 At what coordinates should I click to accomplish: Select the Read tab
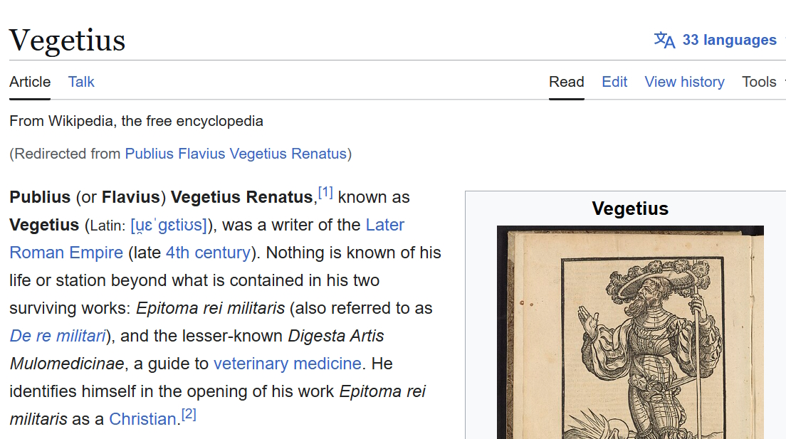pyautogui.click(x=567, y=82)
